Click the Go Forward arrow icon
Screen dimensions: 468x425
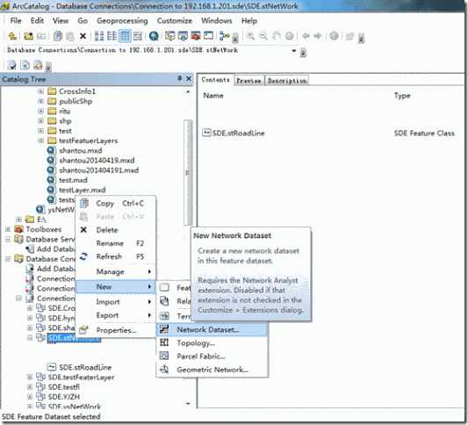318,36
